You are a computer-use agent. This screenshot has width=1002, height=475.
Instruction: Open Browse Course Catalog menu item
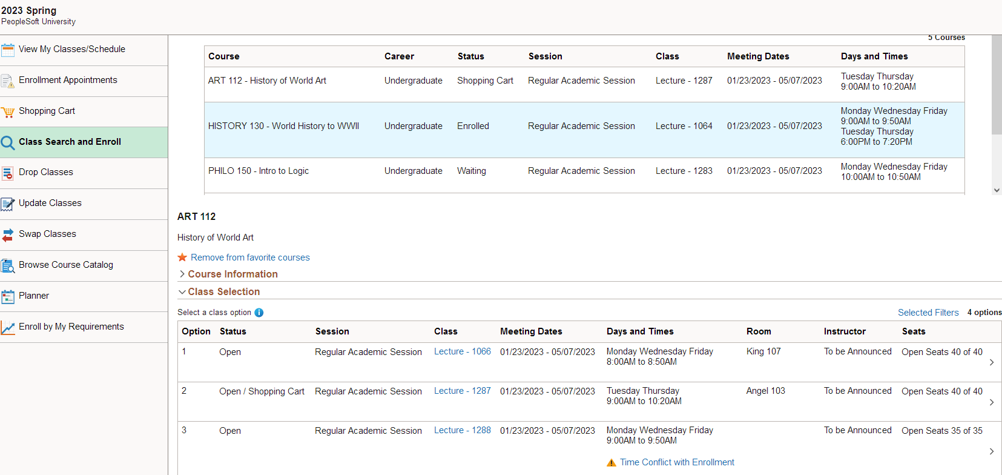coord(84,266)
